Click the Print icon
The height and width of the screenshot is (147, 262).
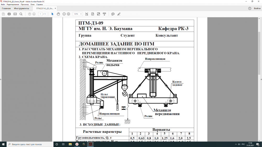(x=9, y=14)
